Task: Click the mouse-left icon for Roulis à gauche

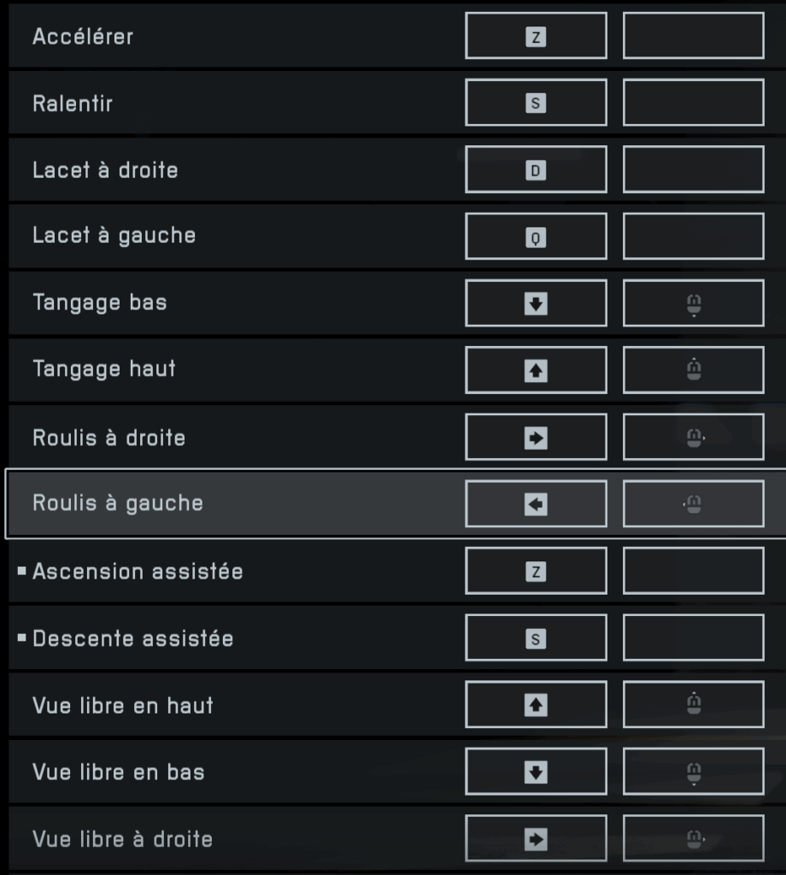Action: pyautogui.click(x=693, y=504)
